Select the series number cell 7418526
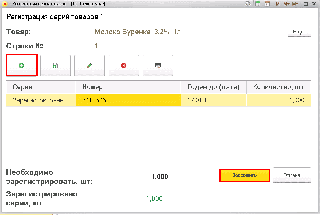This screenshot has width=320, height=215. pos(128,100)
